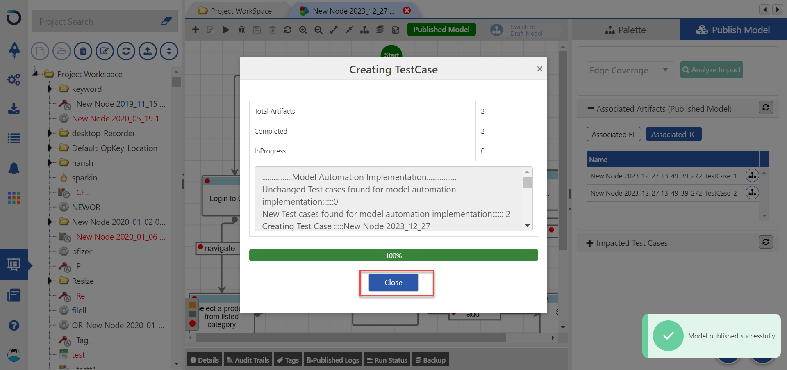Viewport: 787px width, 370px height.
Task: Click the help question mark in sidebar
Action: [x=14, y=325]
